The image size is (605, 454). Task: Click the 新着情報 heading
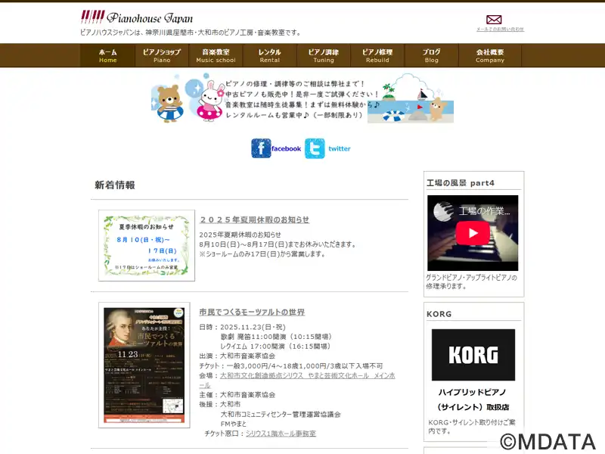point(115,185)
